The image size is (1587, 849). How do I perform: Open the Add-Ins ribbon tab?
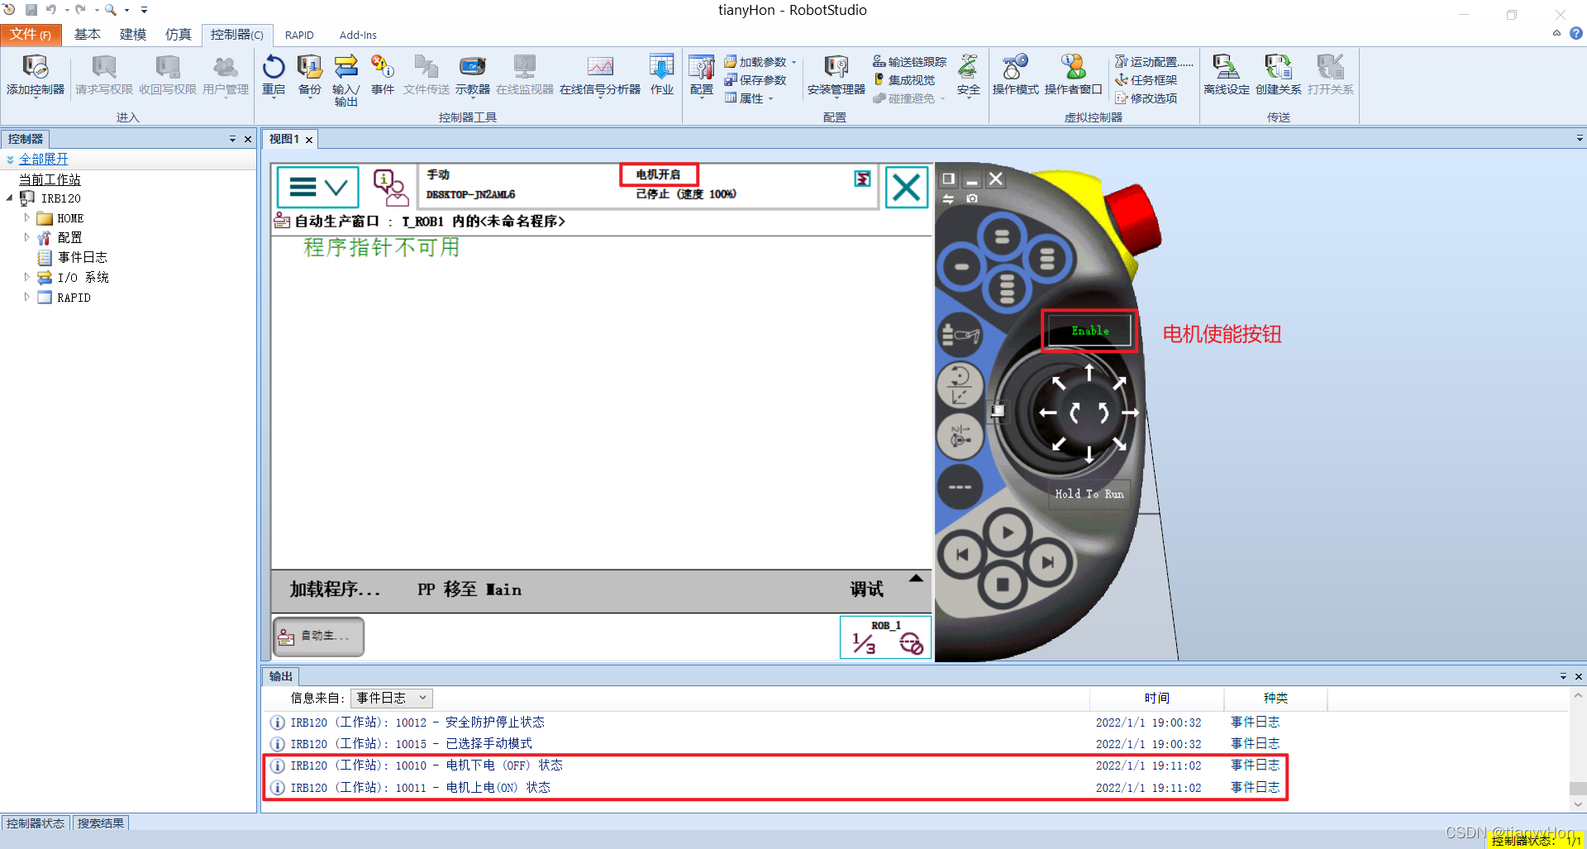click(x=358, y=35)
